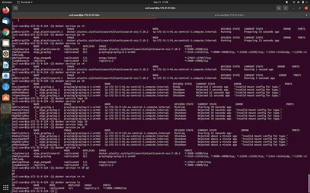Focus the Terminal icon in the dock
The width and height of the screenshot is (310, 193).
[6, 108]
